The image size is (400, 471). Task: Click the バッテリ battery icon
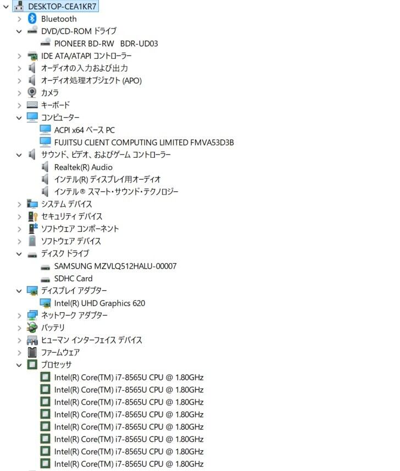pos(32,328)
